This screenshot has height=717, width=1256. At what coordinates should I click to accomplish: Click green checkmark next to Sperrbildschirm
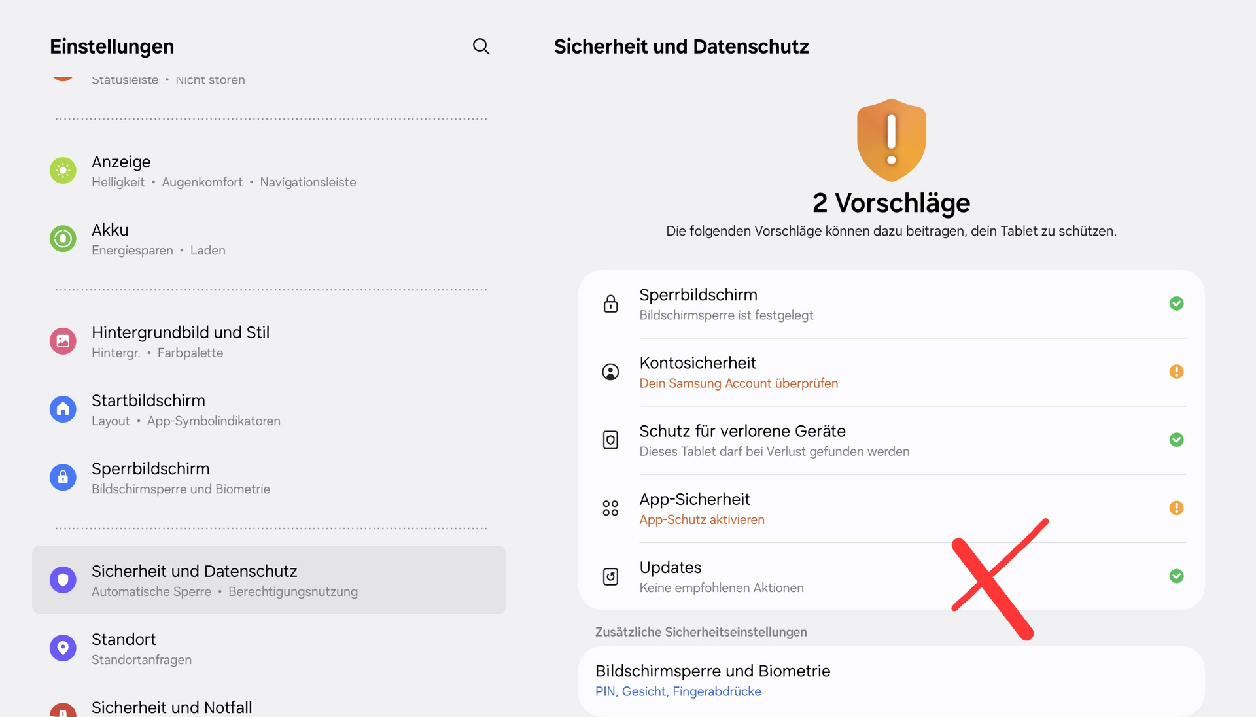pyautogui.click(x=1176, y=304)
